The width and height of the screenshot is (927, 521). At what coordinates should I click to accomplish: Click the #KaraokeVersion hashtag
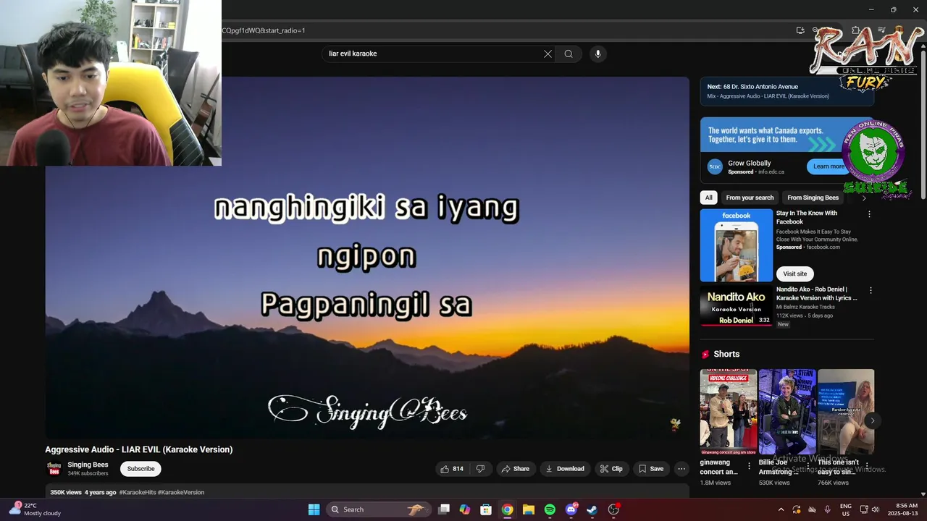pyautogui.click(x=181, y=492)
